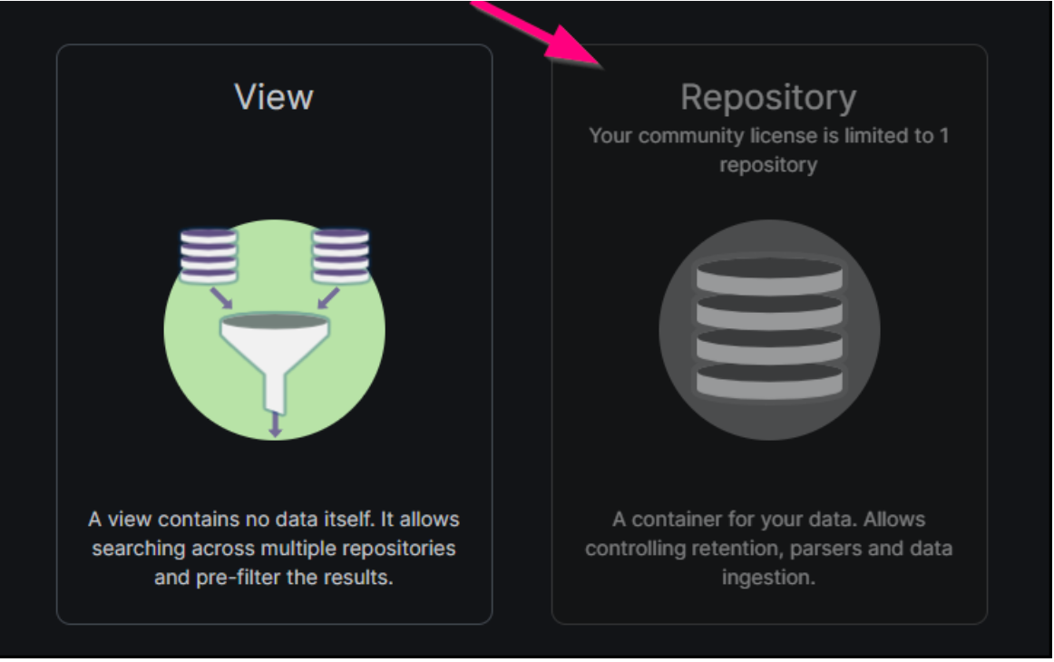Screen dimensions: 1054x662
Task: Click the "ingestion." text in Repository card
Action: (x=768, y=578)
